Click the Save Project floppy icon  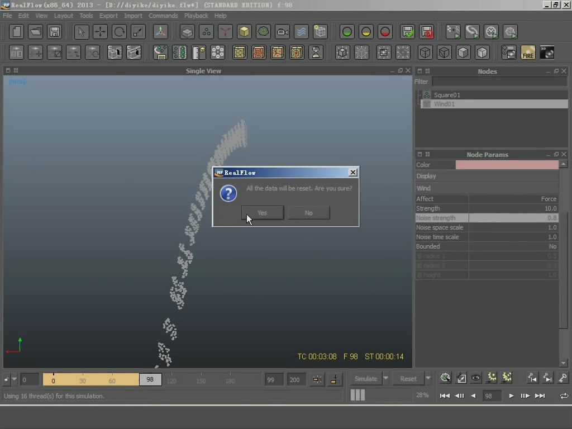coord(54,32)
